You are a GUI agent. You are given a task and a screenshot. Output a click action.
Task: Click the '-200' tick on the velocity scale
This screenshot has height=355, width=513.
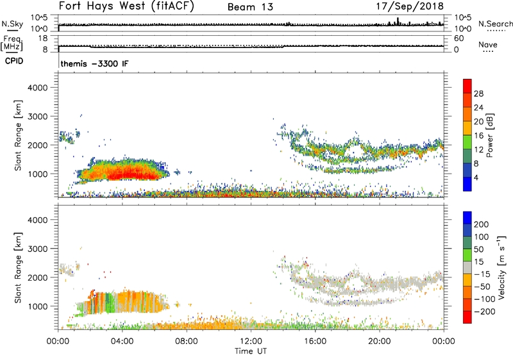pos(485,311)
